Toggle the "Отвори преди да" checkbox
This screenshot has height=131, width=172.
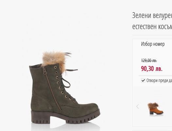[143, 80]
